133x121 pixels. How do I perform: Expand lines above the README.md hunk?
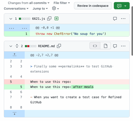14,55
